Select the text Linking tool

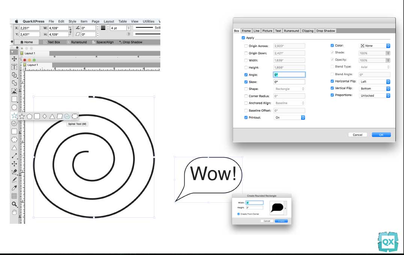coord(14,75)
